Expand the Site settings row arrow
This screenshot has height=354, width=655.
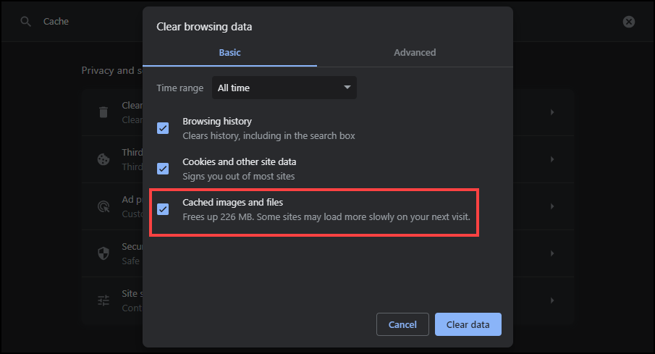tap(552, 300)
